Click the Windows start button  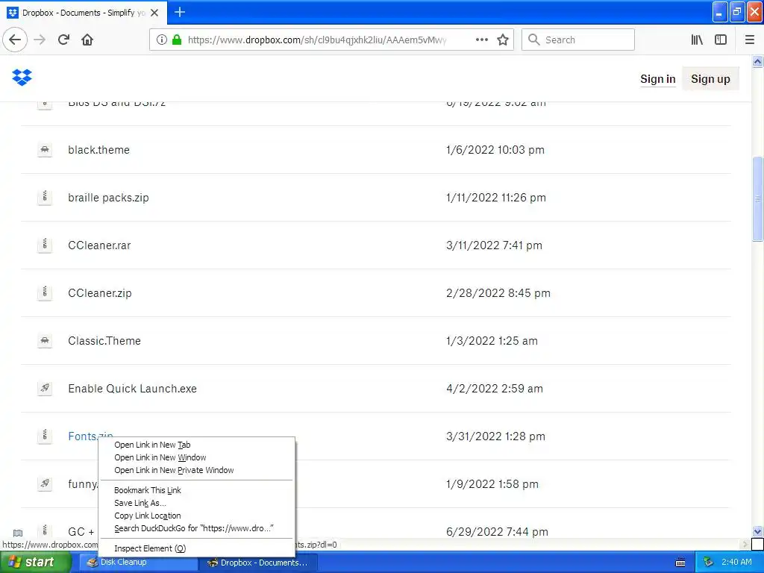pyautogui.click(x=35, y=563)
